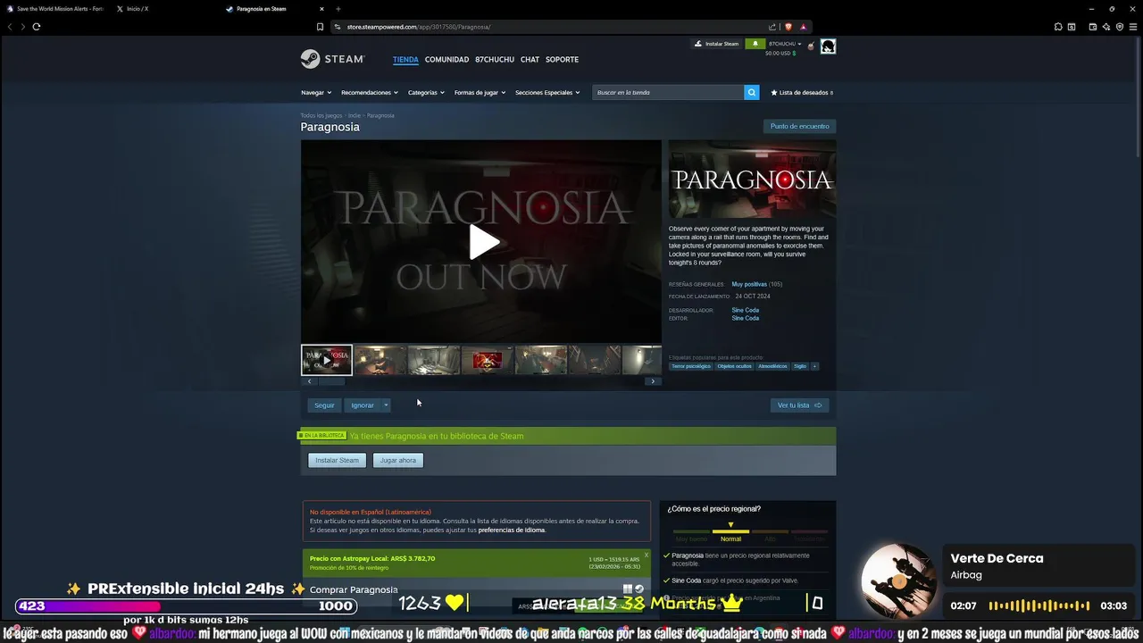Screen dimensions: 1143x643
Task: Open the 87CHUCHU profile menu
Action: (495, 60)
